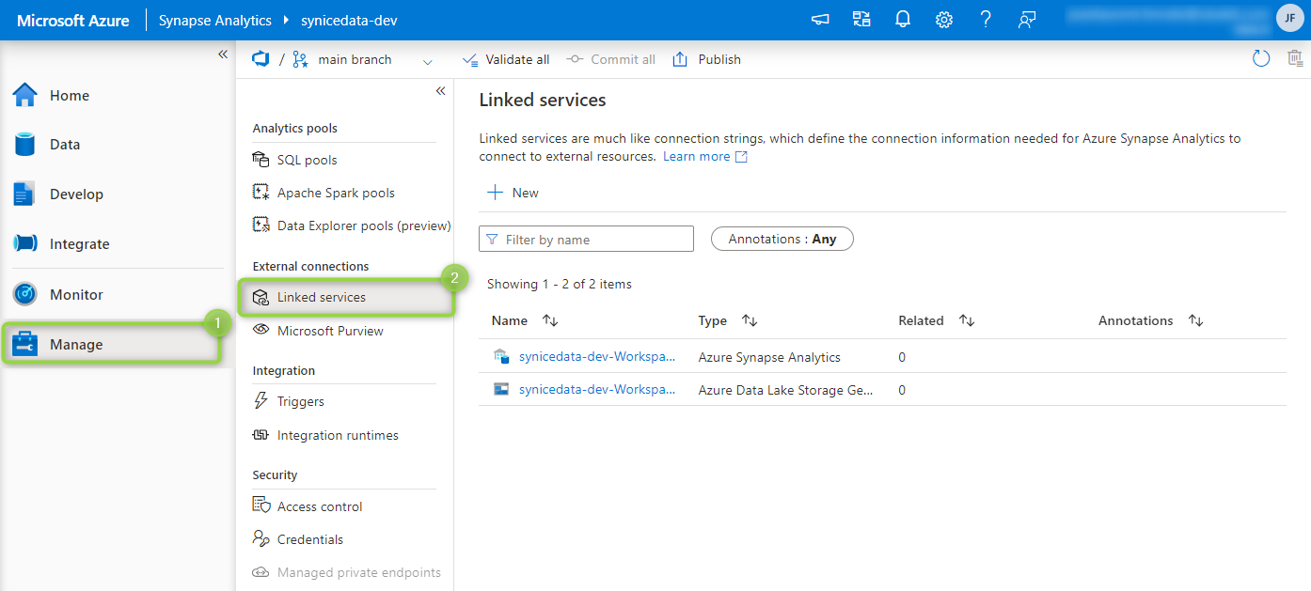Click the Microsoft Purview eye icon

[261, 330]
